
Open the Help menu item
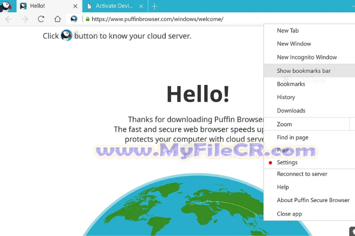coord(309,187)
